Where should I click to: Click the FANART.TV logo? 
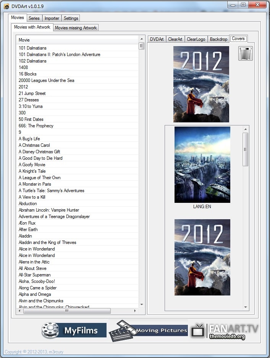click(225, 332)
